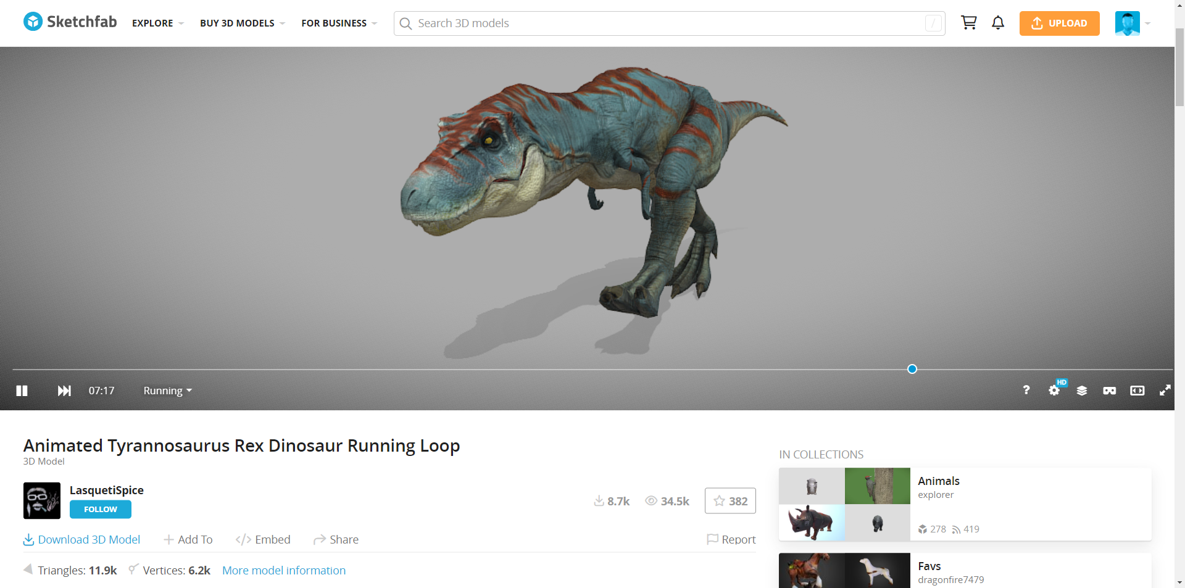The height and width of the screenshot is (588, 1185).
Task: Click the user profile avatar
Action: click(x=1127, y=23)
